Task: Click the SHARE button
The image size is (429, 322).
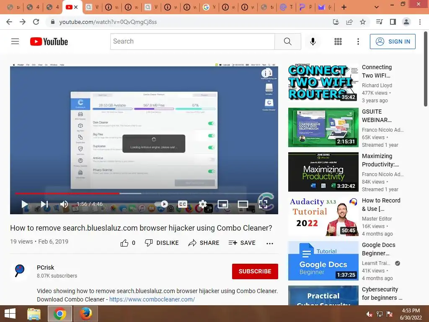Action: [x=204, y=243]
